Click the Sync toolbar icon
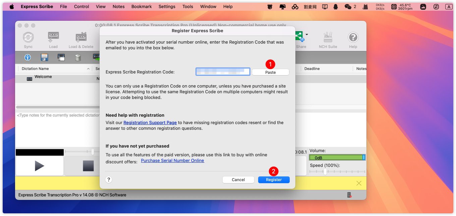This screenshot has width=456, height=216. pyautogui.click(x=28, y=38)
